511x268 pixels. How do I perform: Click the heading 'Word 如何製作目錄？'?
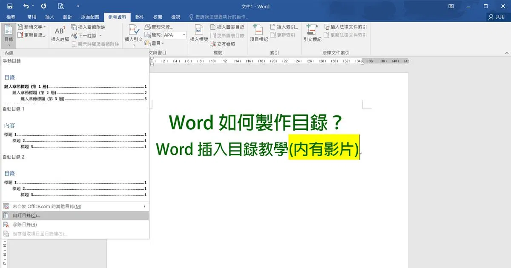coord(256,123)
